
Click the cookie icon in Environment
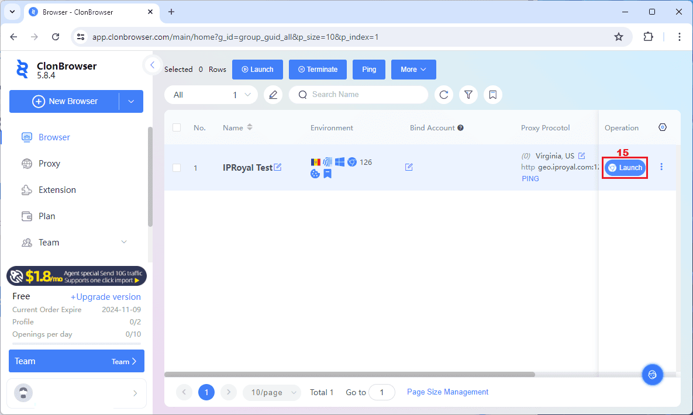pos(315,174)
